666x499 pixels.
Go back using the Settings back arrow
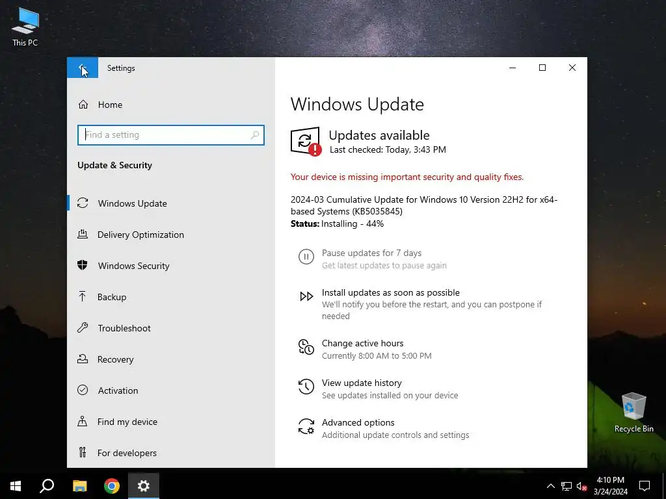pos(83,68)
